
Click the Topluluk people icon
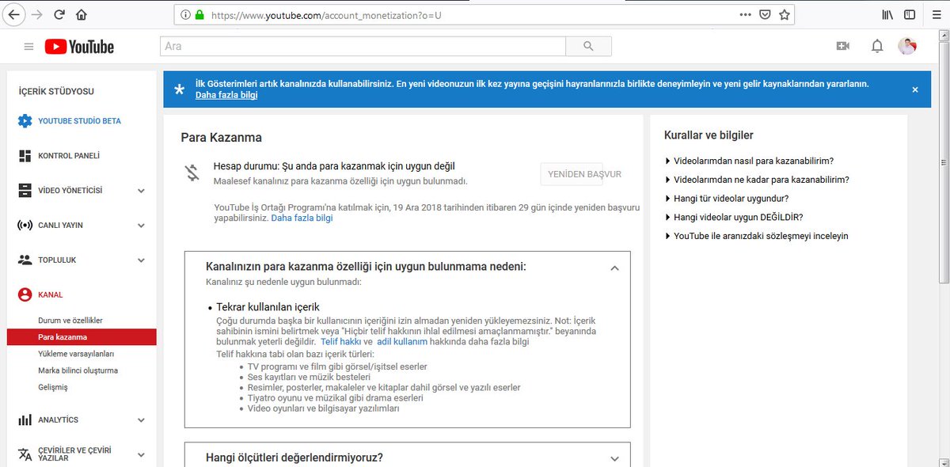[x=25, y=260]
